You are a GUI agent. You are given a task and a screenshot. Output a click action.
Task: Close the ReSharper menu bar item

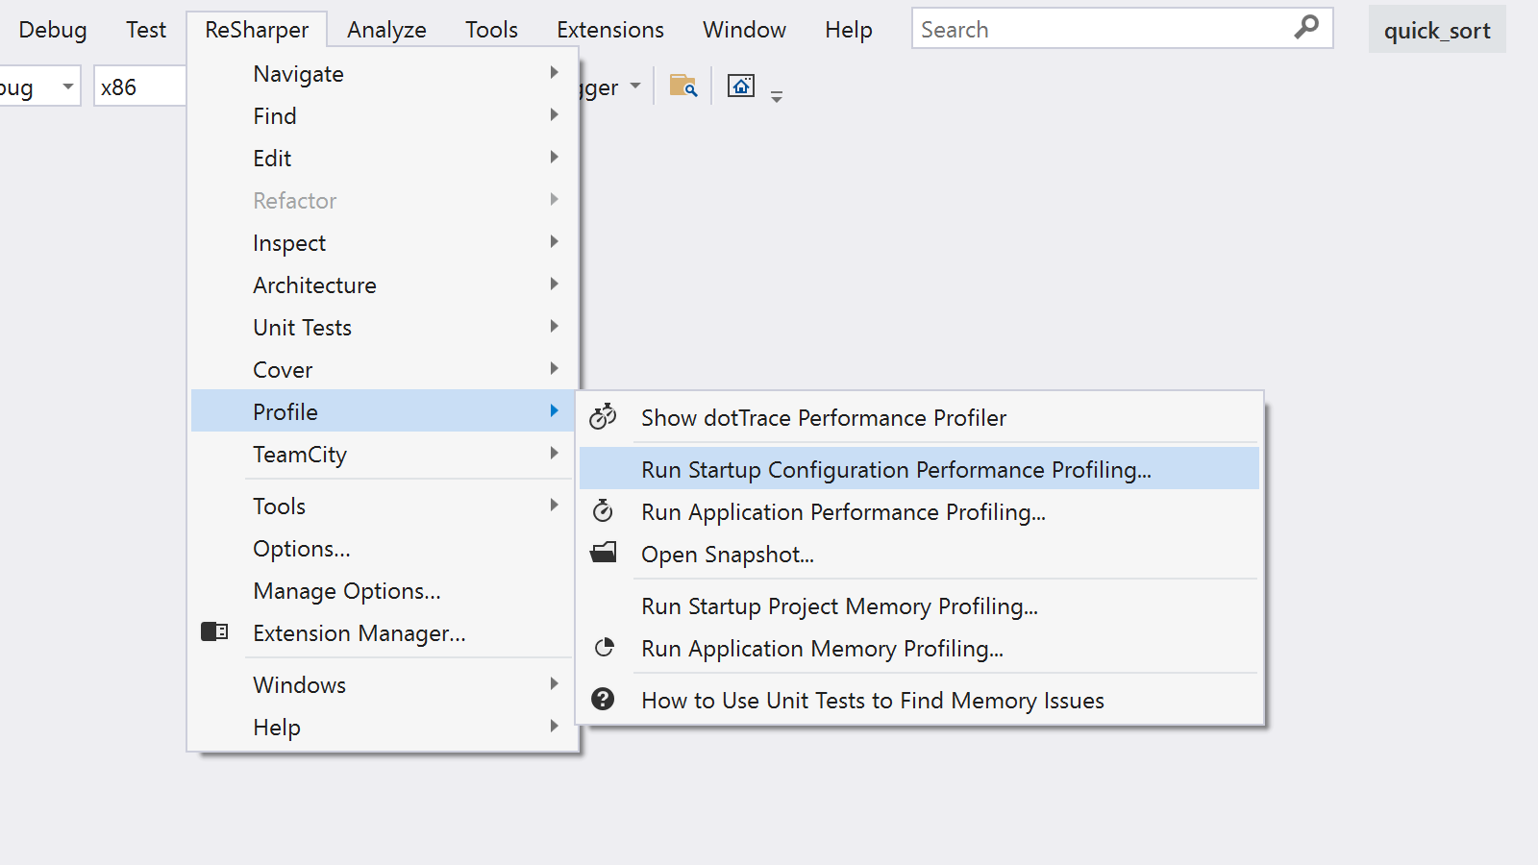click(257, 30)
